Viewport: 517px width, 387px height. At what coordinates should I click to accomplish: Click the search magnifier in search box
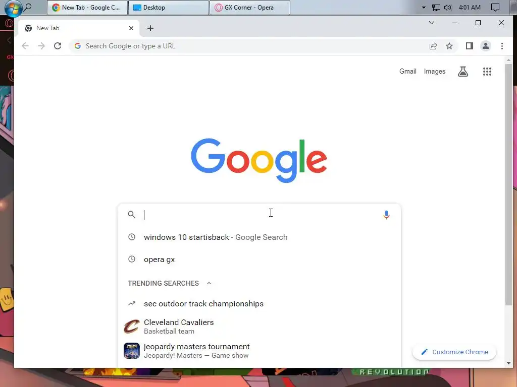tap(132, 215)
